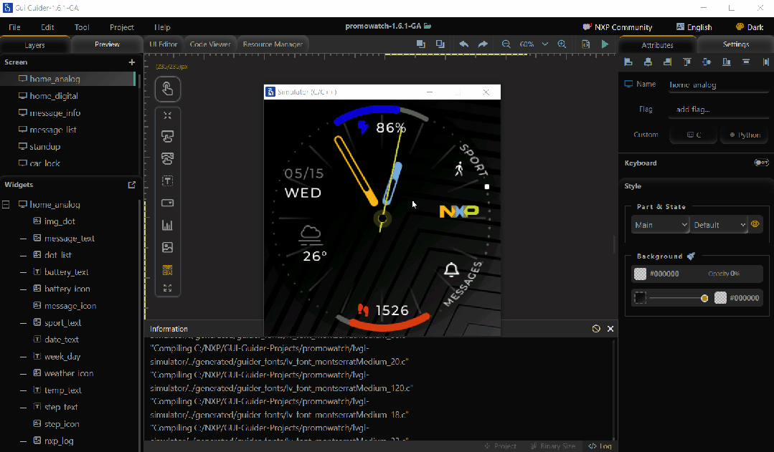
Task: Open the NXP Community link
Action: tap(618, 27)
